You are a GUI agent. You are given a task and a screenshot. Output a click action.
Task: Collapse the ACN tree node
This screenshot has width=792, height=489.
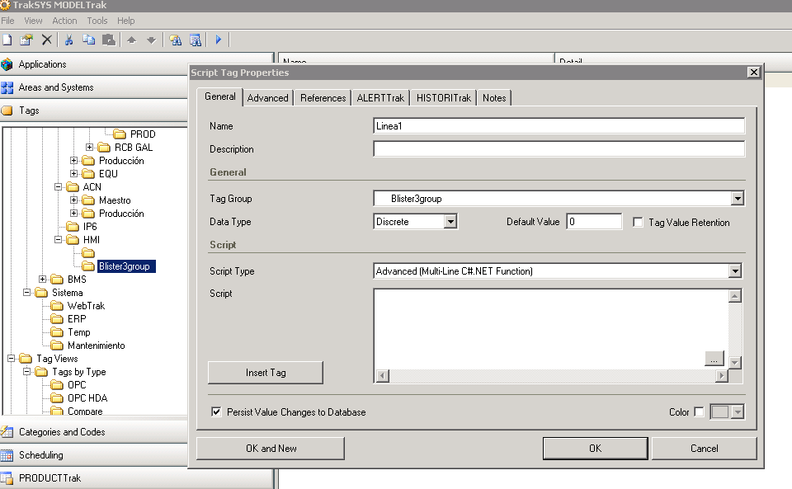tap(58, 186)
